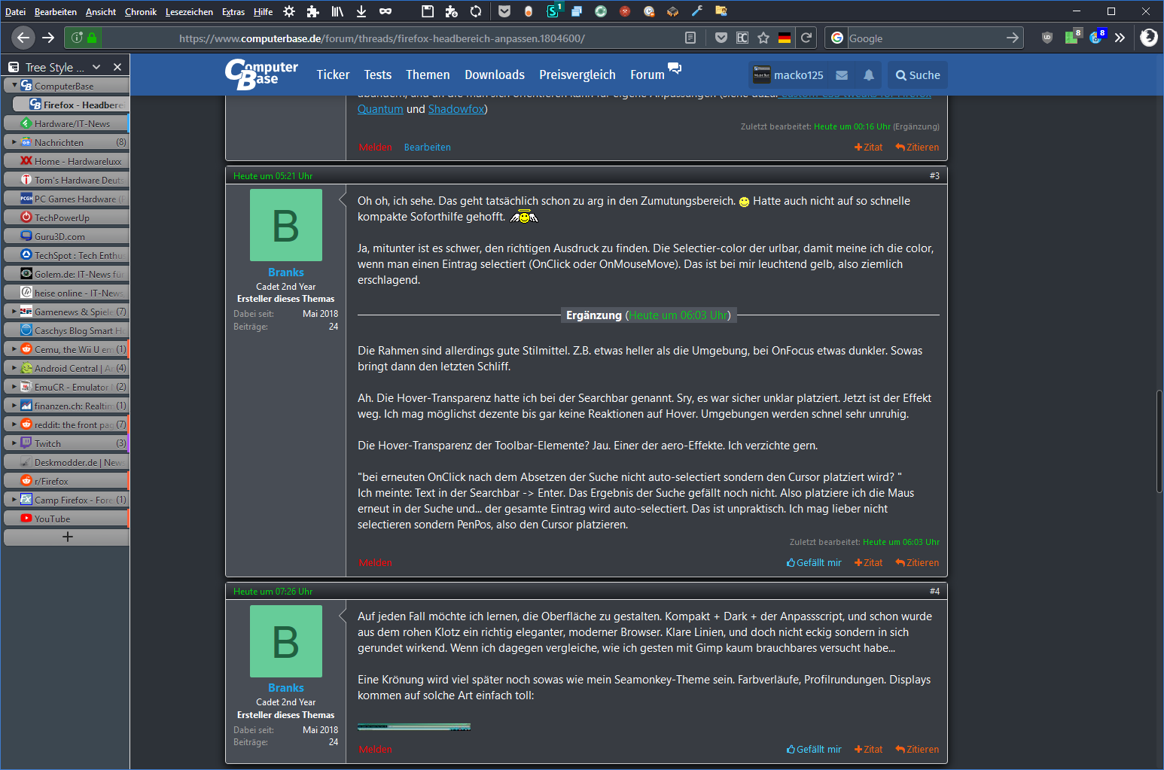1164x770 pixels.
Task: Open the Datei menu
Action: point(16,11)
